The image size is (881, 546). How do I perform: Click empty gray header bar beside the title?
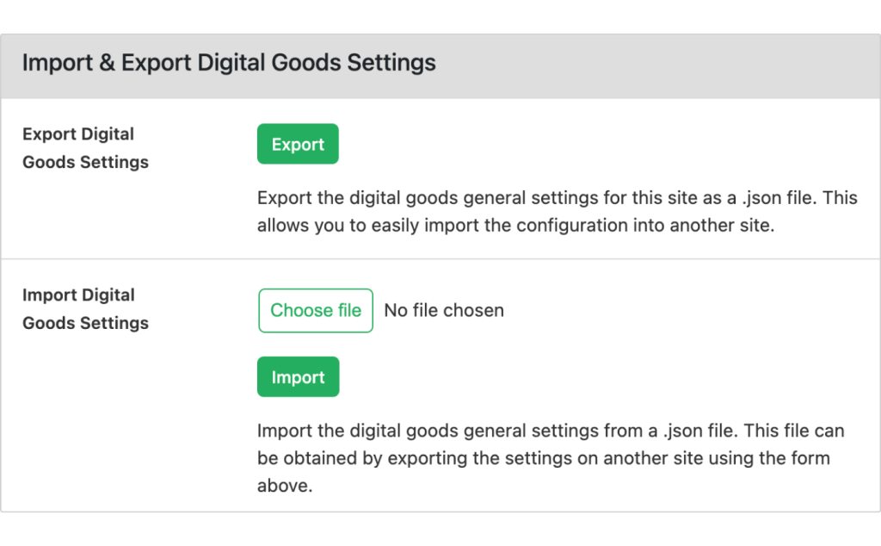[657, 65]
